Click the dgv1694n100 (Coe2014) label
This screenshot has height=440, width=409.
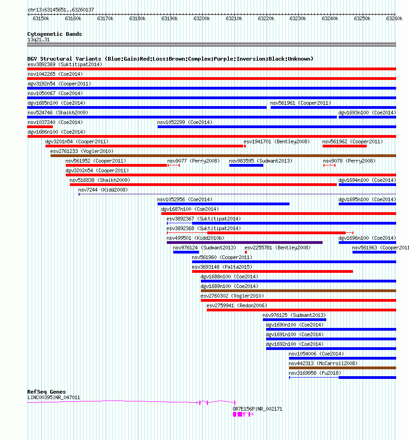367,180
